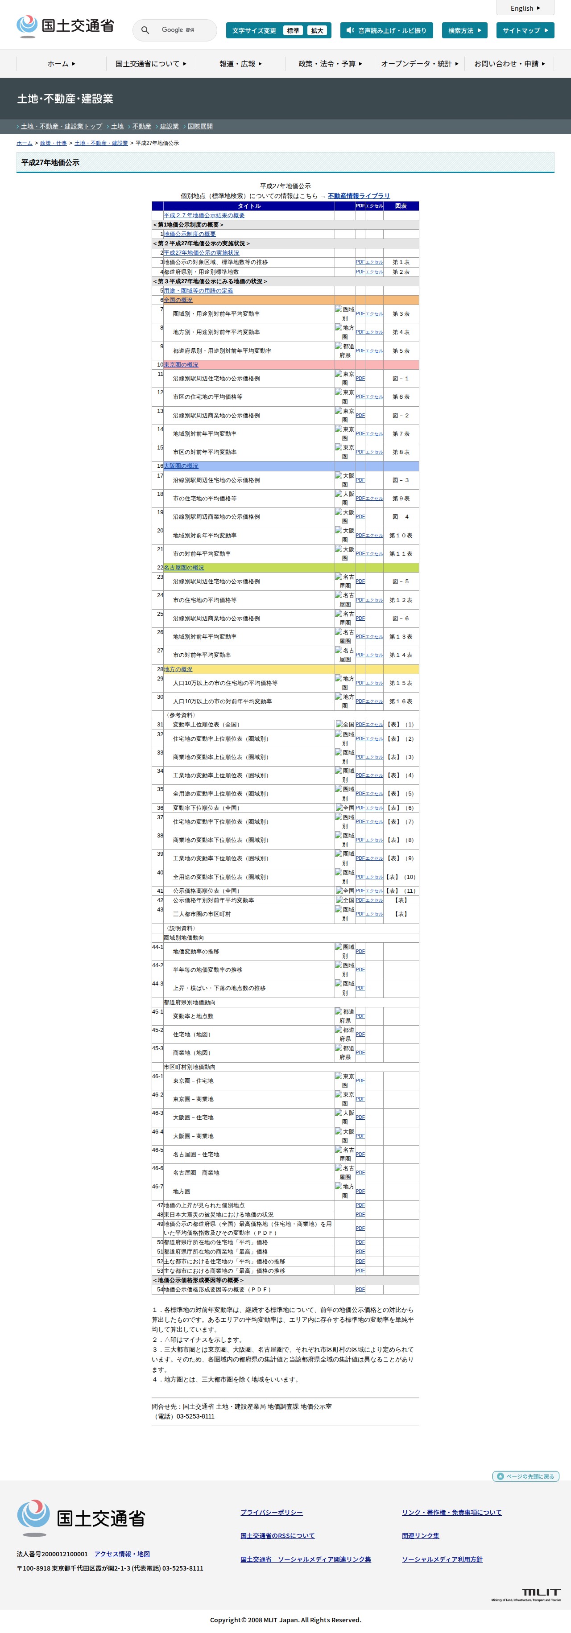Click the 国土交通省 header logo

[65, 27]
